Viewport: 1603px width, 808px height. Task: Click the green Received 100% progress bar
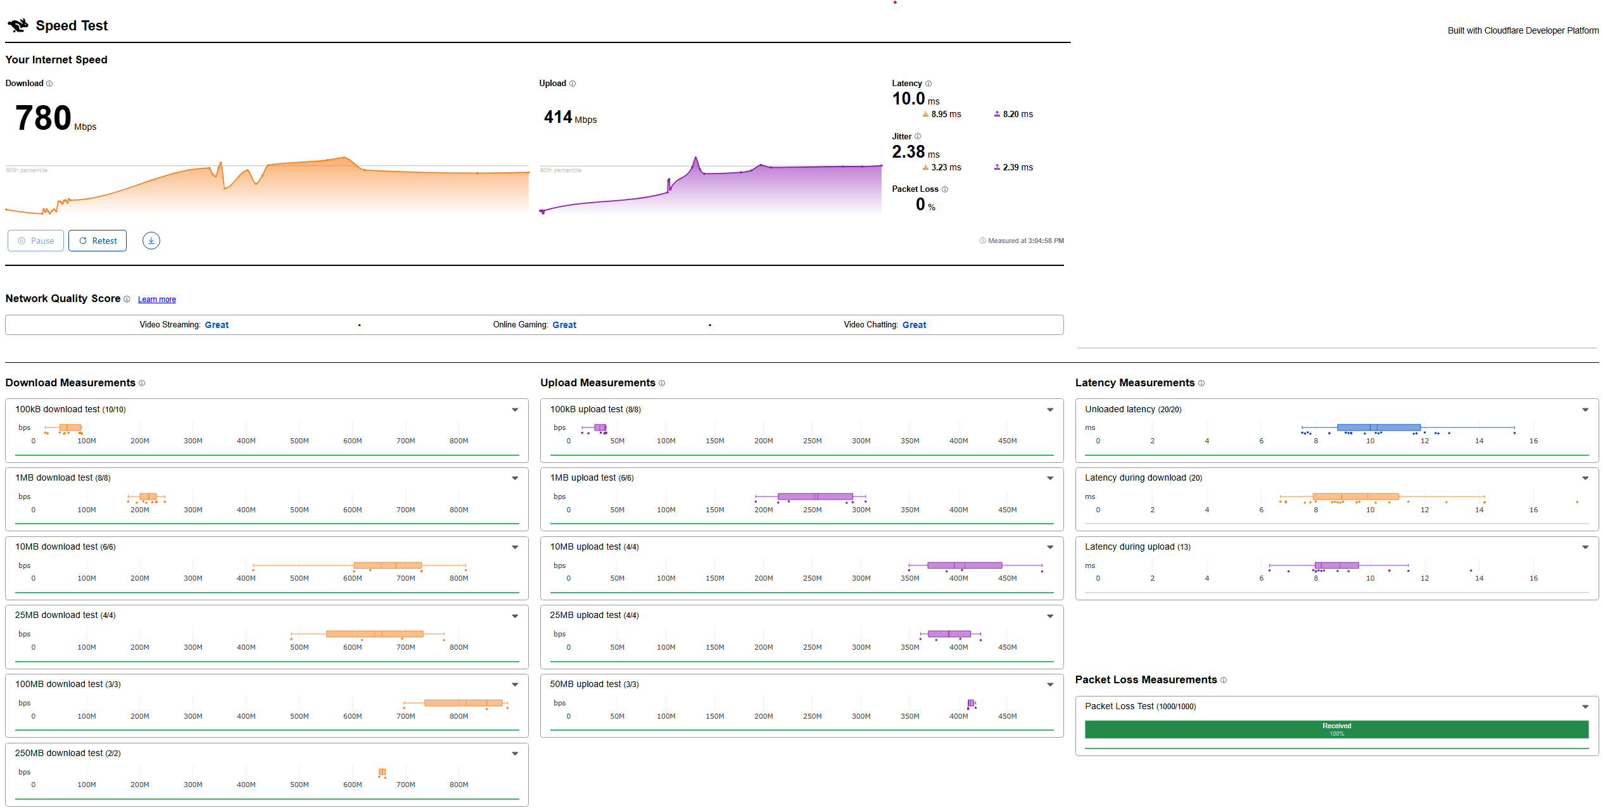click(x=1336, y=729)
